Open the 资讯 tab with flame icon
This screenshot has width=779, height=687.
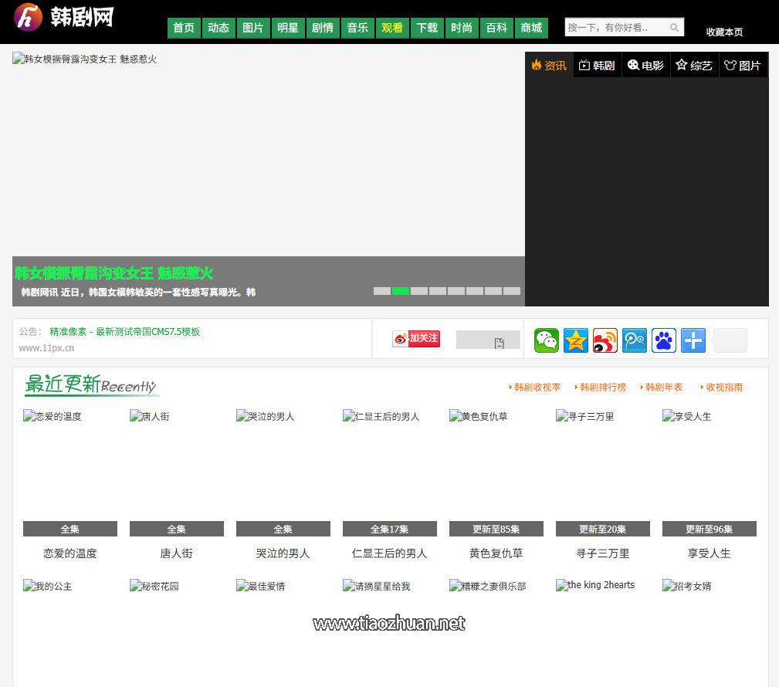548,66
